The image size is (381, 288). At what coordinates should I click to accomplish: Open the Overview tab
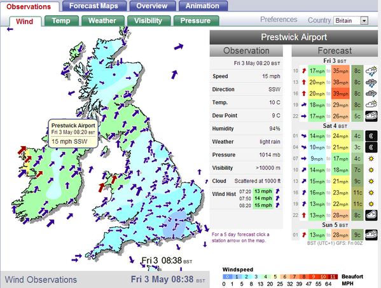click(153, 6)
